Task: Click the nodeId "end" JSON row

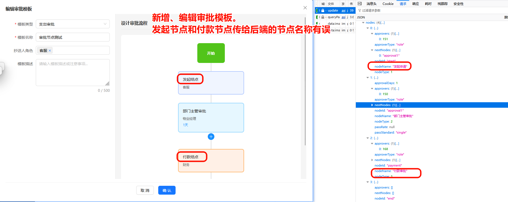Action: click(x=384, y=198)
